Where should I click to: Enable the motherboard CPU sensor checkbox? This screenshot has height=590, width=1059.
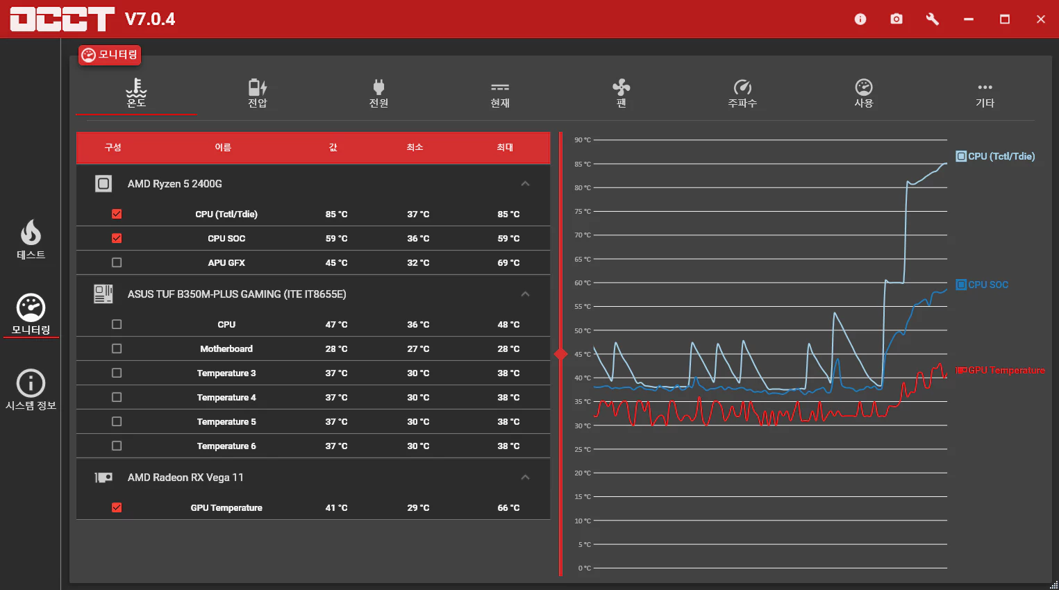117,324
